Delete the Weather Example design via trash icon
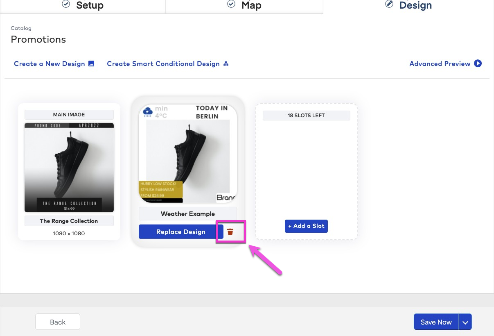Screen dimensions: 494x336 230,232
